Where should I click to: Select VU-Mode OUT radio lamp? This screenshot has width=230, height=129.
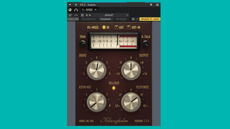pyautogui.click(x=116, y=27)
